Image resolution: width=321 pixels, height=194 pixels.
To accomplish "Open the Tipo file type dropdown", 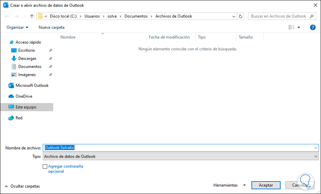I will (x=181, y=156).
